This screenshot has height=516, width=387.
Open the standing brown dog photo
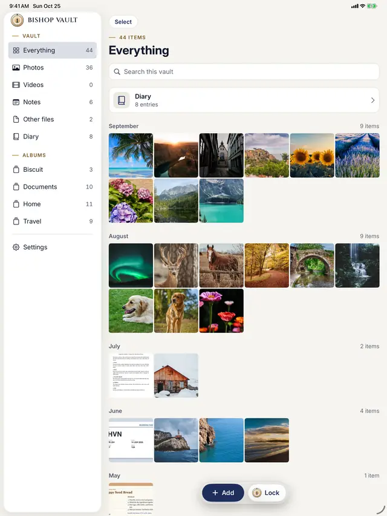tap(176, 311)
